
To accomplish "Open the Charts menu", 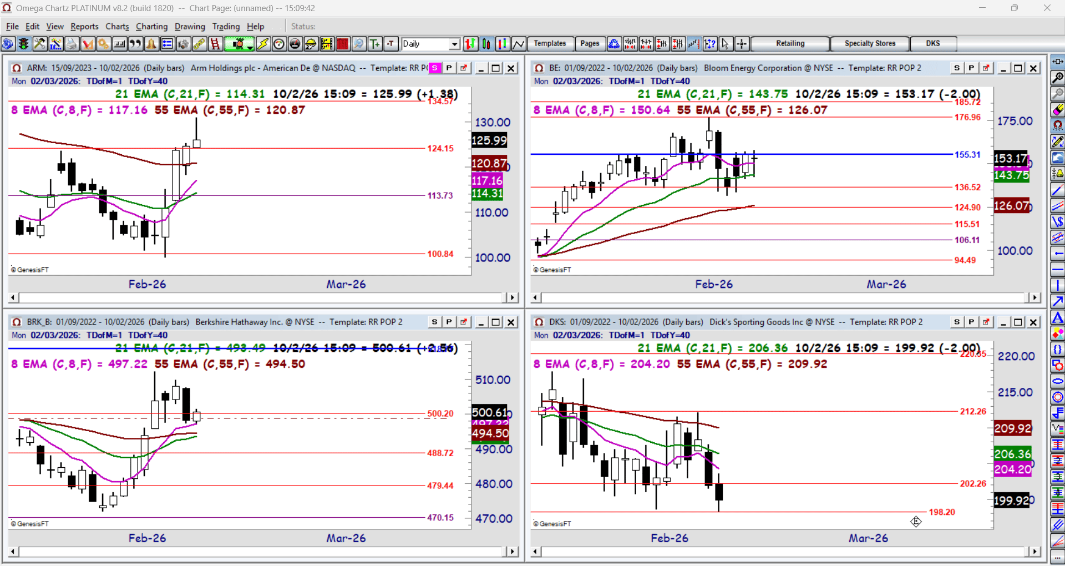I will pyautogui.click(x=117, y=26).
